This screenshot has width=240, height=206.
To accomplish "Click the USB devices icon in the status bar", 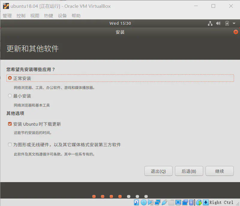I will pos(164,202).
